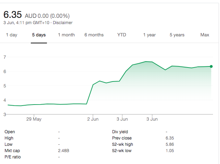Image resolution: width=220 pixels, height=164 pixels.
Task: Click the Prev close label
Action: pos(121,138)
